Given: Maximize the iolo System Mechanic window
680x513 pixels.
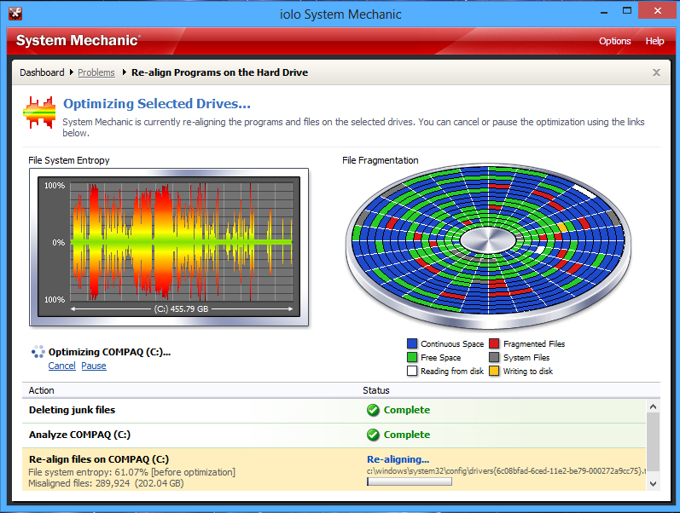Looking at the screenshot, I should (627, 11).
